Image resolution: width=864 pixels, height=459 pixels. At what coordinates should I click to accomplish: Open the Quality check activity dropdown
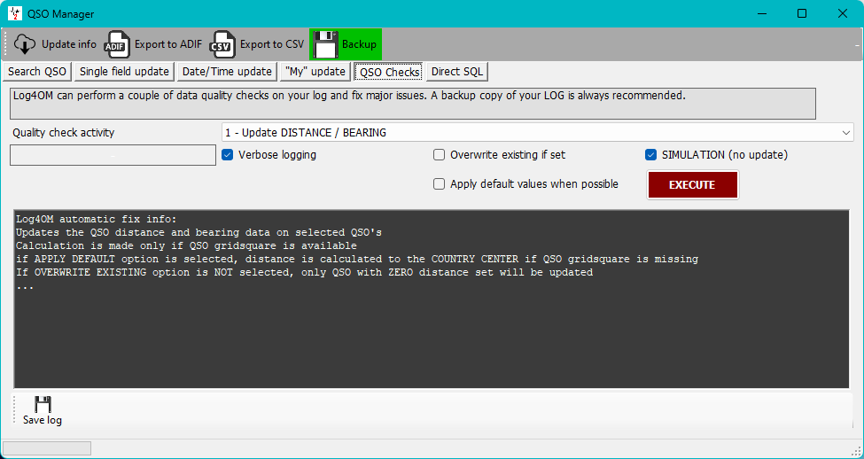(x=537, y=132)
